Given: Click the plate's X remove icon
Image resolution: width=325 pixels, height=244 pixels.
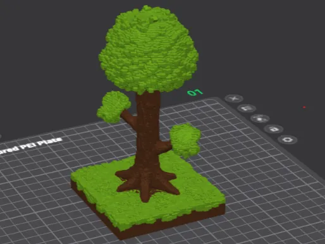Looking at the screenshot, I should click(x=234, y=99).
